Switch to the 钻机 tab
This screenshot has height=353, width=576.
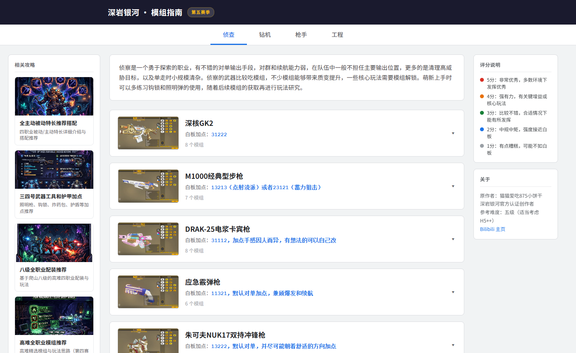point(265,35)
